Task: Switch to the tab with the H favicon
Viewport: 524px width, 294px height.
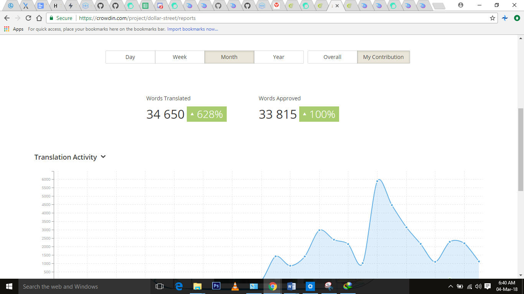Action: point(56,6)
